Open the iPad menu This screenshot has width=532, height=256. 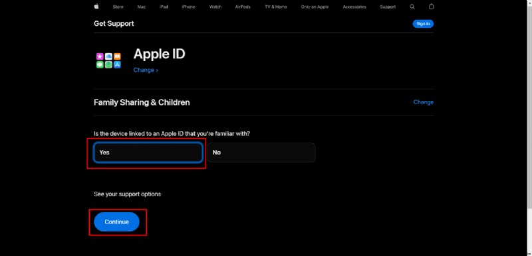tap(164, 7)
